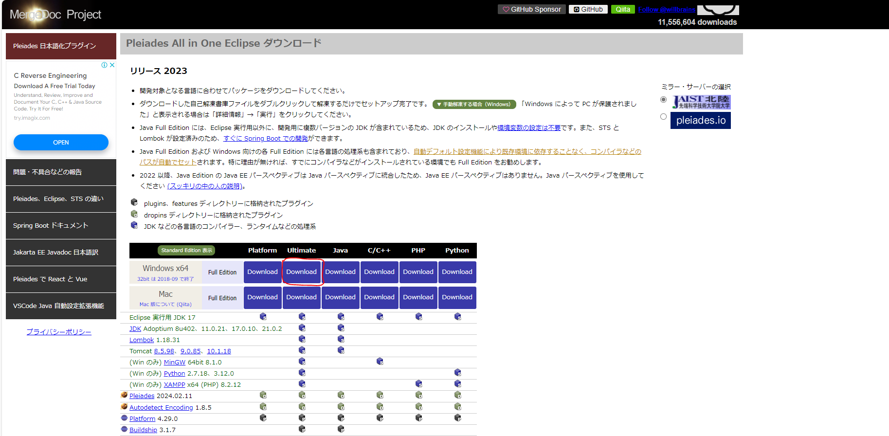Click the Pleiades plugin icon beside Pleiades link
The width and height of the screenshot is (889, 436).
click(124, 395)
